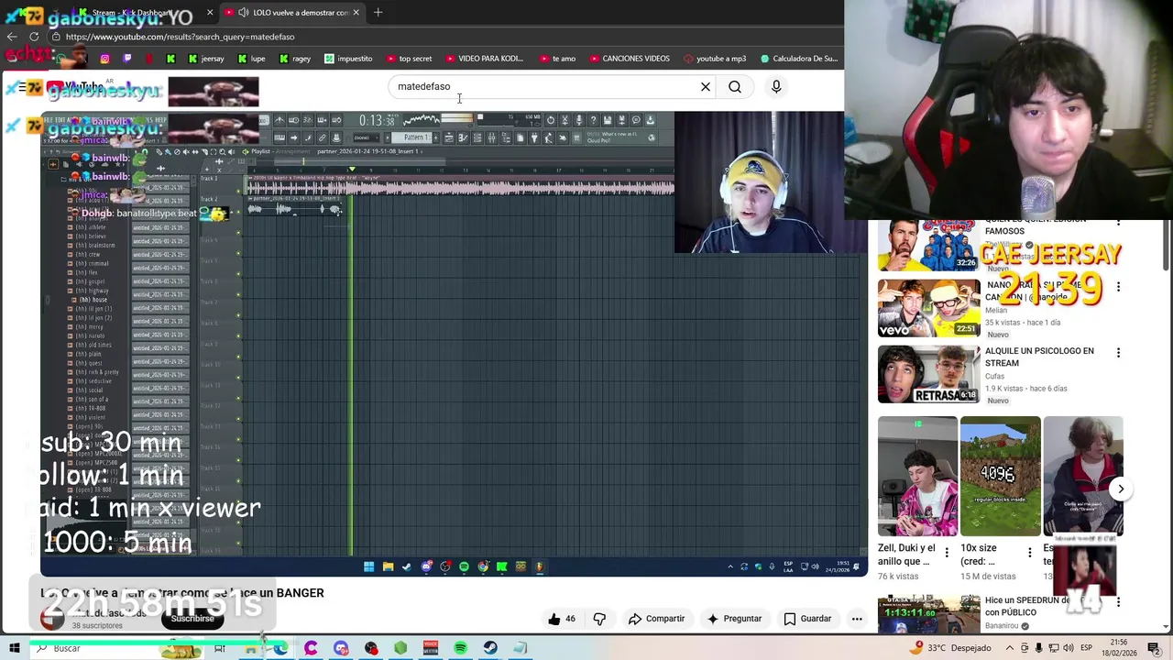Open options menu for SPEEDRUN video
This screenshot has width=1173, height=660.
click(1118, 602)
